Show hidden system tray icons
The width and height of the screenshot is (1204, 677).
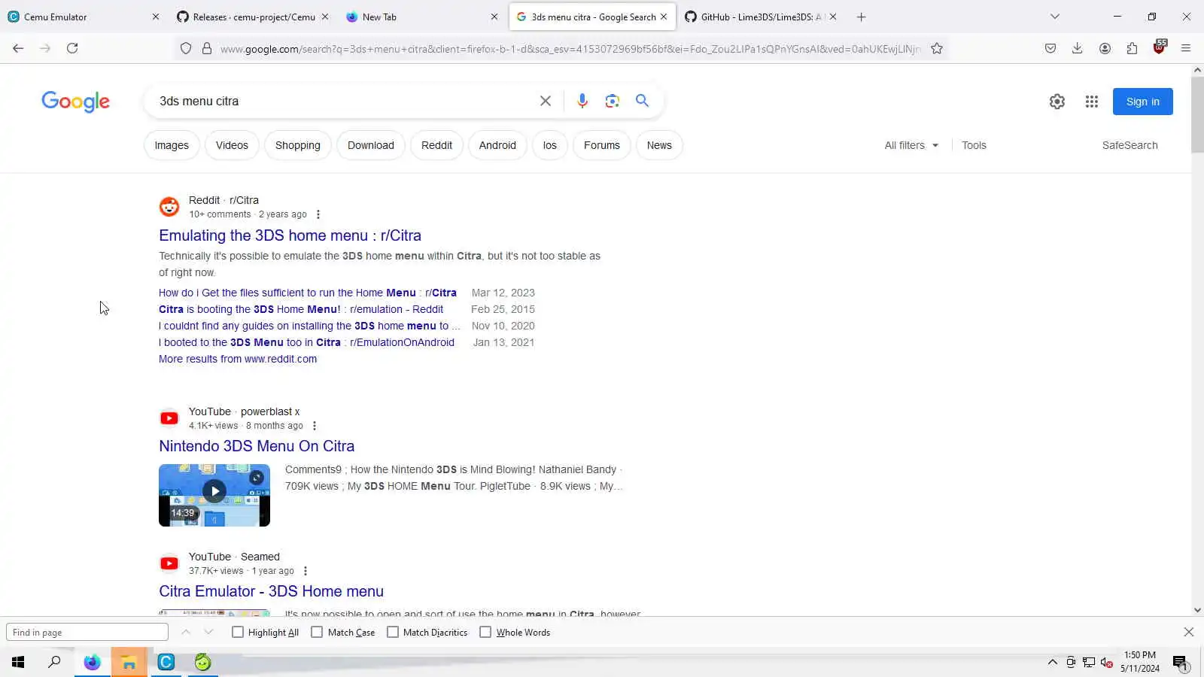[1052, 663]
